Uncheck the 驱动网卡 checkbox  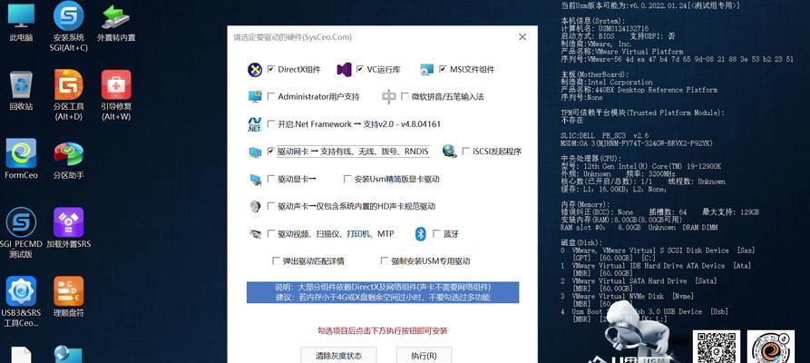[x=270, y=152]
